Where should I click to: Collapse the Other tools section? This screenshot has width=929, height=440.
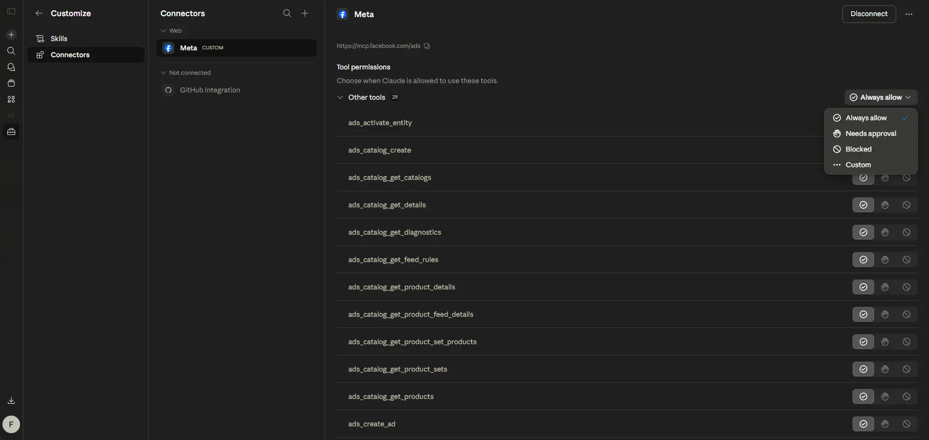[340, 97]
